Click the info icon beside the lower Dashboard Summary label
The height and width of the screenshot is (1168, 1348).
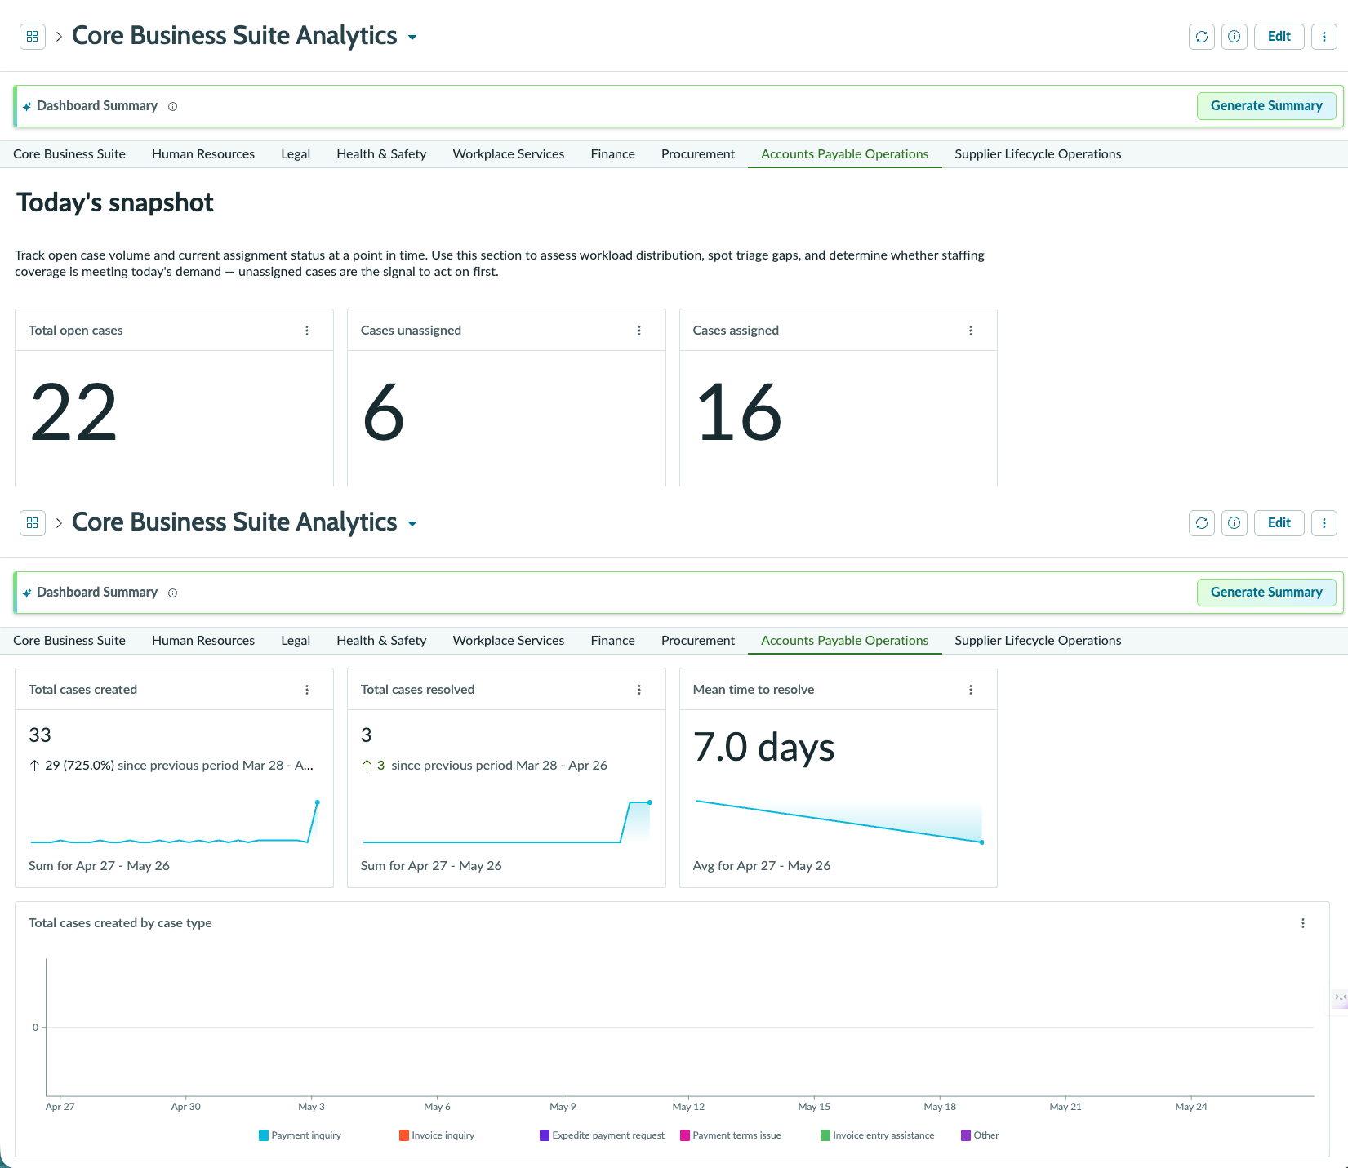172,593
